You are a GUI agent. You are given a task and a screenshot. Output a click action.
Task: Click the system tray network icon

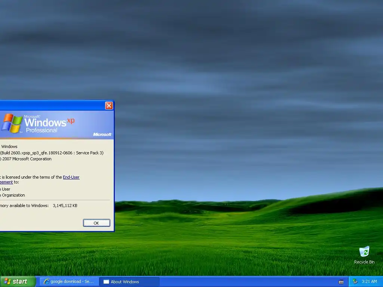click(x=355, y=281)
